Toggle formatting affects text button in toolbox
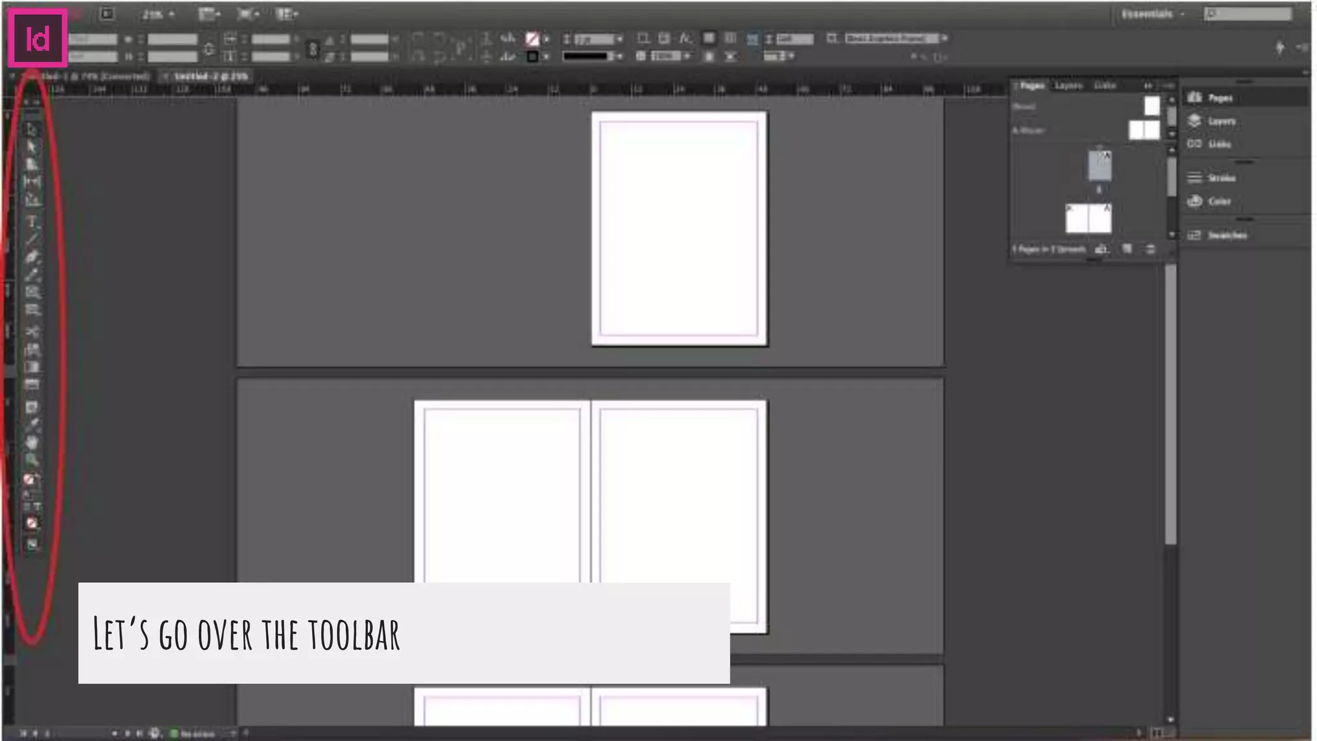The height and width of the screenshot is (741, 1317). pos(37,507)
